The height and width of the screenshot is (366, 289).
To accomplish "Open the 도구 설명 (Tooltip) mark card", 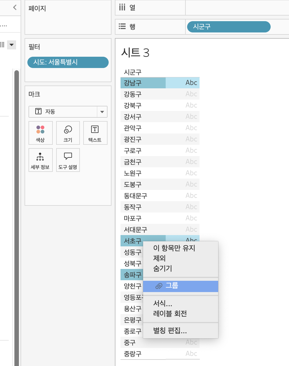I will point(68,160).
